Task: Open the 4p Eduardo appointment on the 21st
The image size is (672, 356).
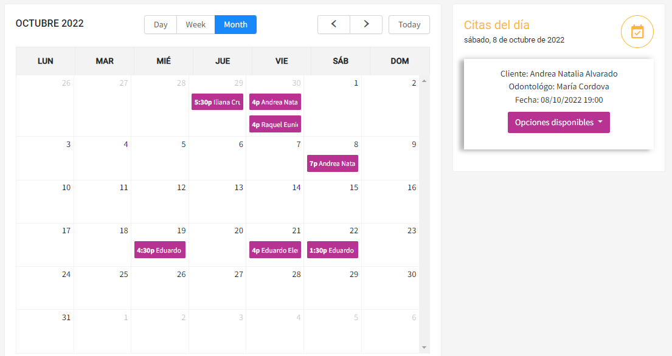Action: [275, 250]
